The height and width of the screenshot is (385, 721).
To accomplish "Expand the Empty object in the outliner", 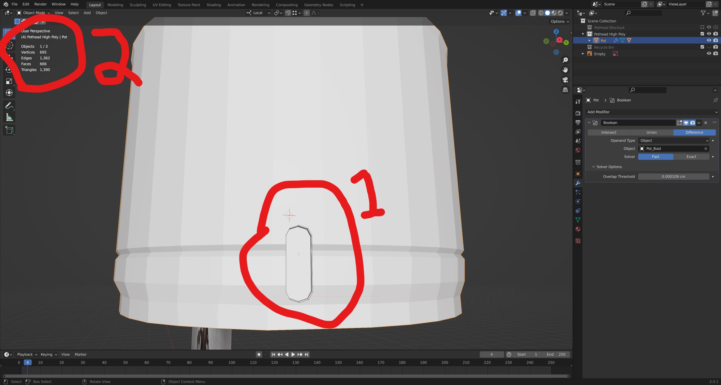I will (583, 54).
